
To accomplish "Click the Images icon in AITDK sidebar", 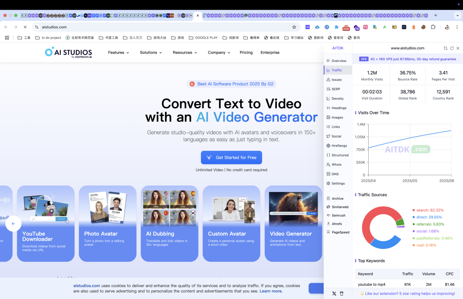I will click(x=328, y=117).
